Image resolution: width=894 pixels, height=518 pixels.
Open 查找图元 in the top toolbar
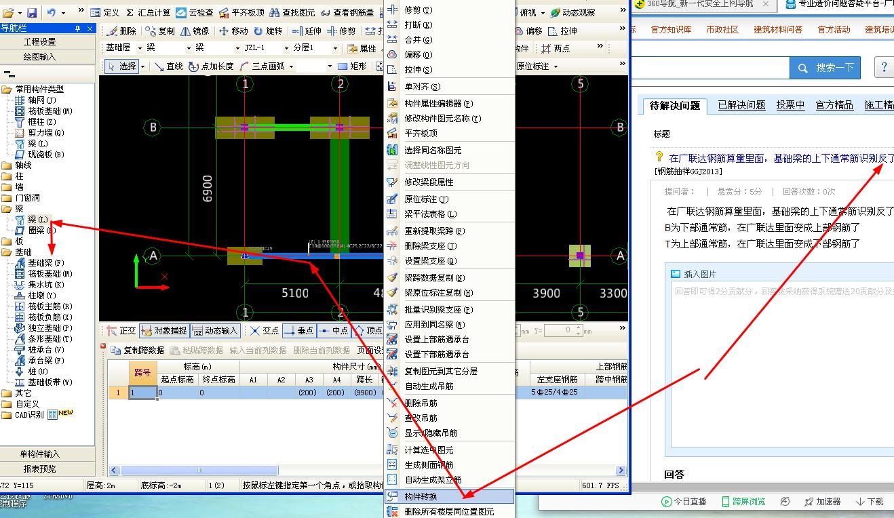point(292,13)
